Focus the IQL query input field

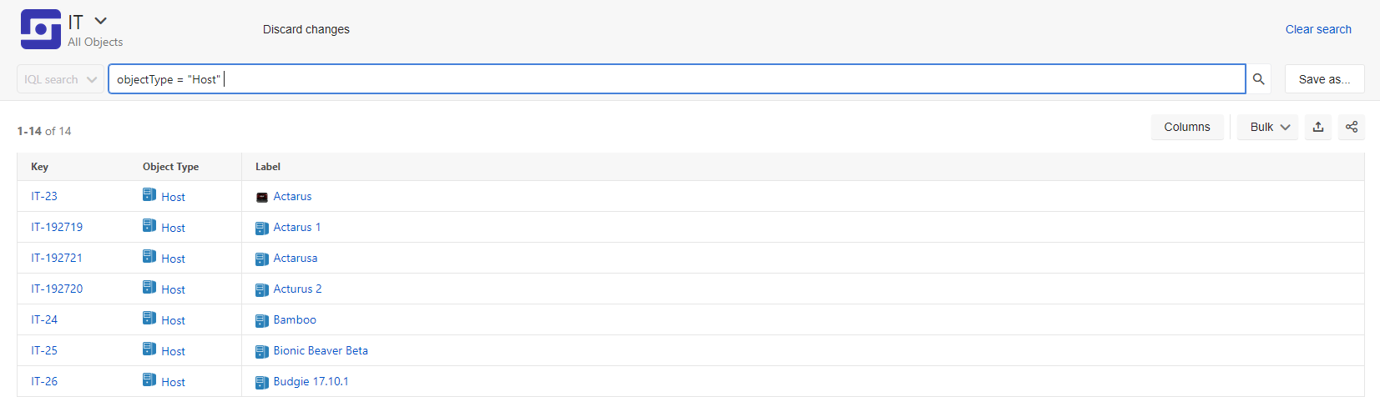point(677,79)
